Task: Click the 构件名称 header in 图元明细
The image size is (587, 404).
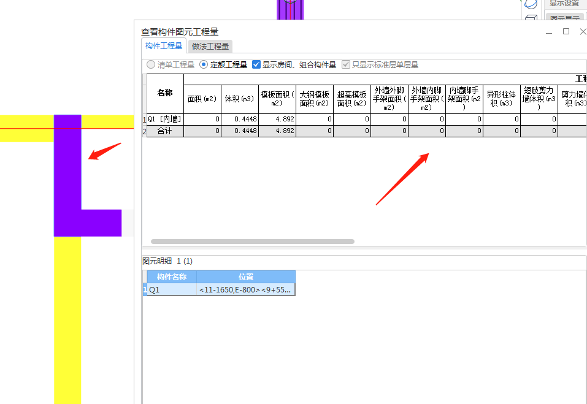Action: (172, 277)
